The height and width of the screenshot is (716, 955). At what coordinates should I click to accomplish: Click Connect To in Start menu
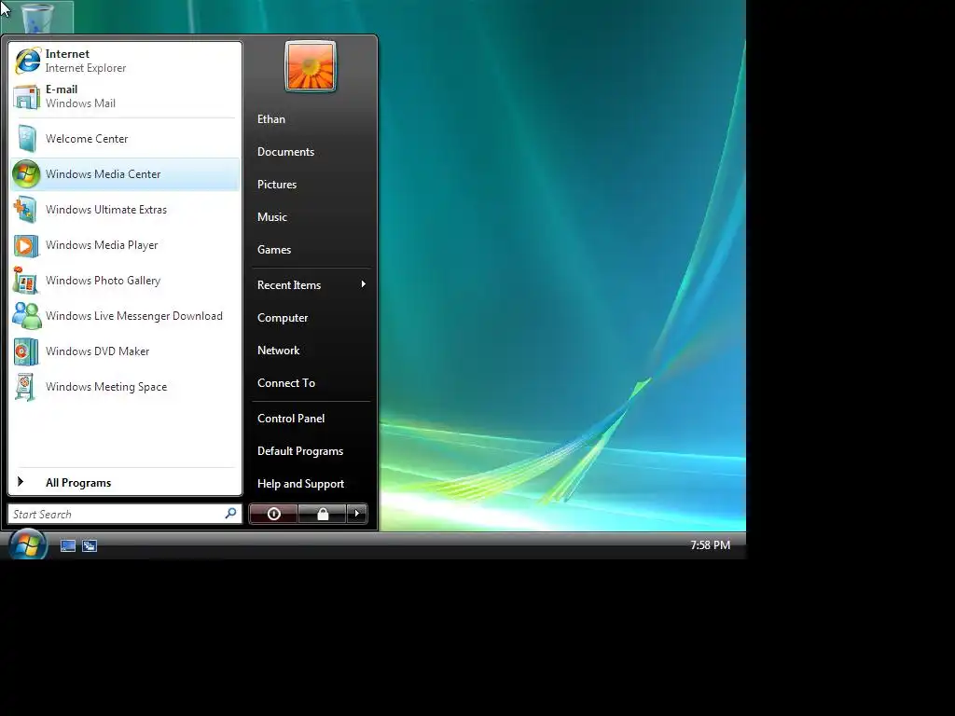point(286,383)
